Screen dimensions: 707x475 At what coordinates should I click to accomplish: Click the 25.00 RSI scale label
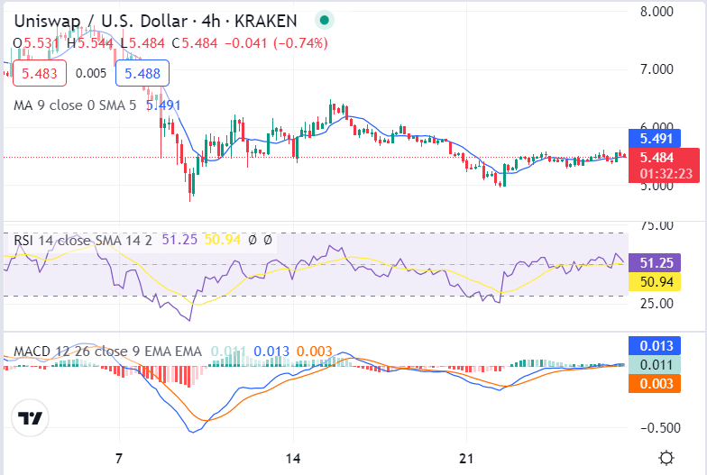click(x=656, y=303)
